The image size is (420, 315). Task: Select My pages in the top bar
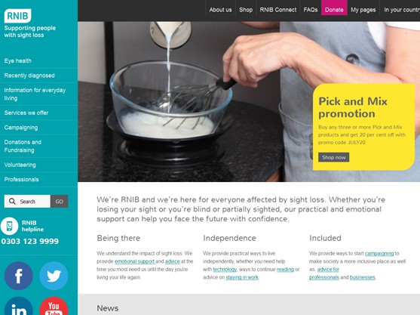tap(363, 10)
